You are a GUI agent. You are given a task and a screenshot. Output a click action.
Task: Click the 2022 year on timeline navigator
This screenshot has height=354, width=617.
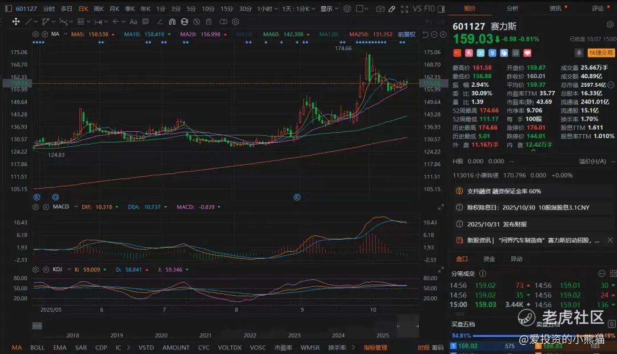250,336
